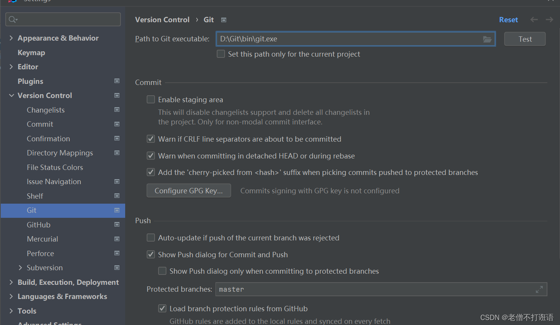Open Directory Mappings settings
The image size is (560, 325).
pyautogui.click(x=60, y=153)
